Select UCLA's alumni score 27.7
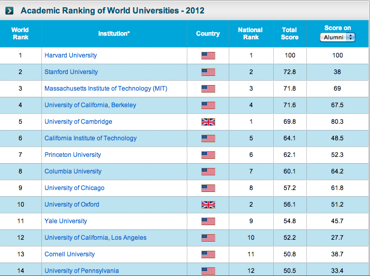370x276 pixels. pos(337,238)
